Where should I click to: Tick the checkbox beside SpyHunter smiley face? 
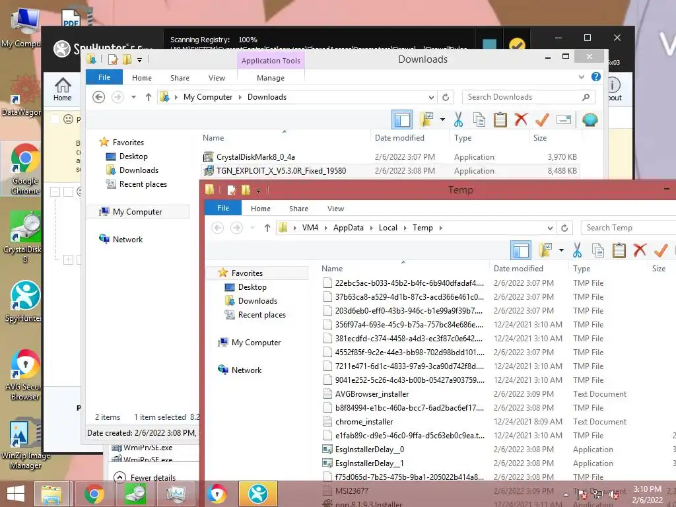(x=55, y=119)
